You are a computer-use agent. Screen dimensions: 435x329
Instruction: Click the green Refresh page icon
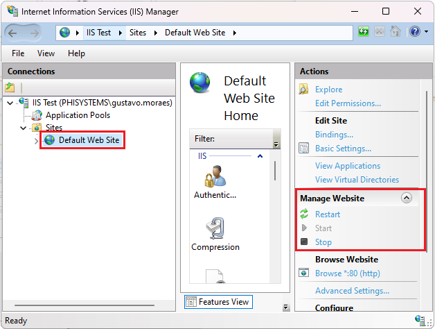click(364, 31)
